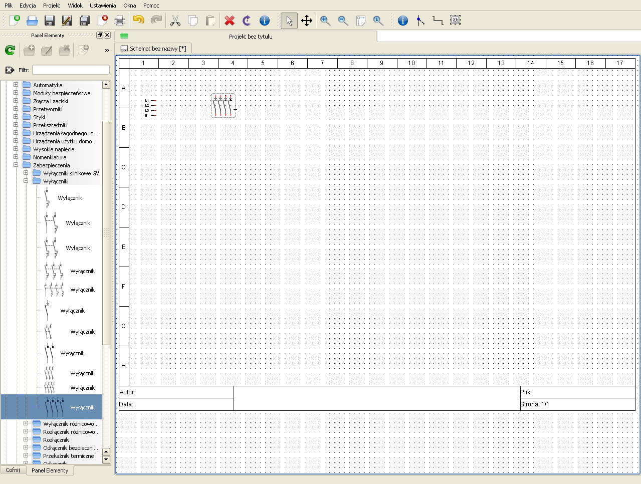
Task: Click the Cut scissors icon
Action: tap(175, 21)
